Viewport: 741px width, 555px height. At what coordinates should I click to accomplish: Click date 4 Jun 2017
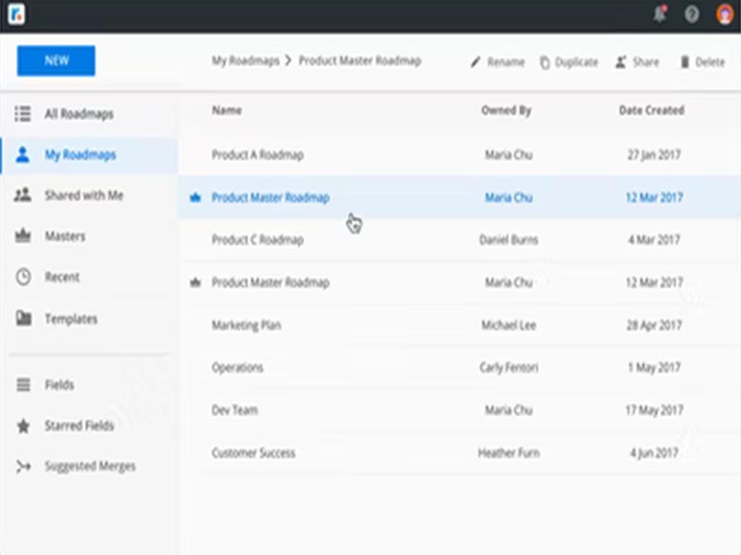click(654, 453)
